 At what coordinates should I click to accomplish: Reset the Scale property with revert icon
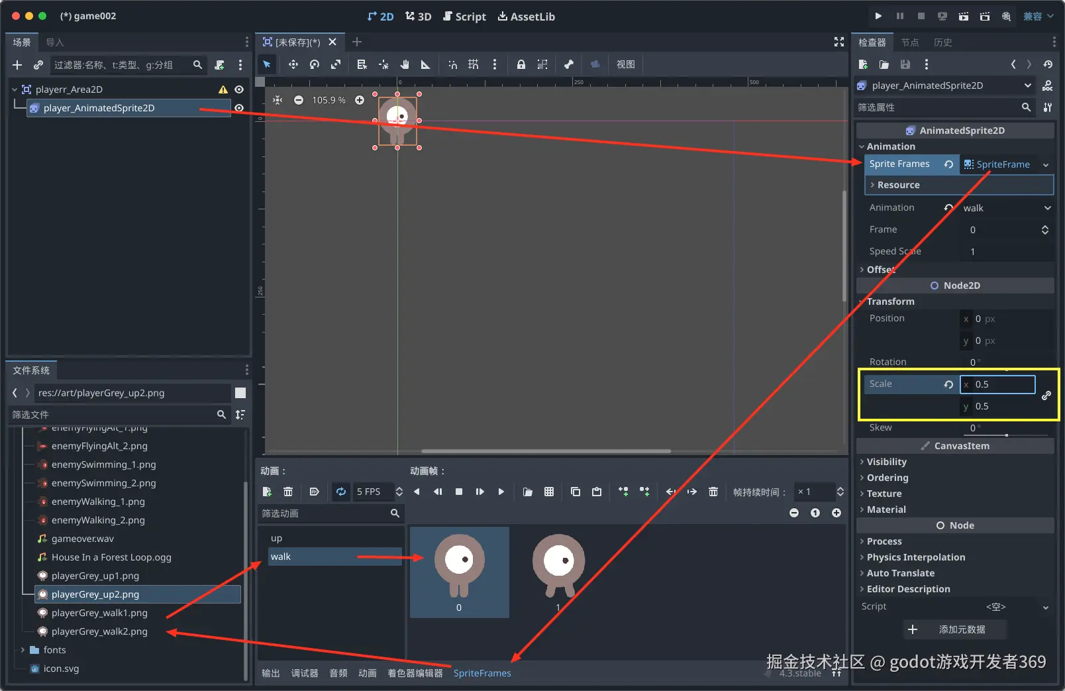point(948,384)
